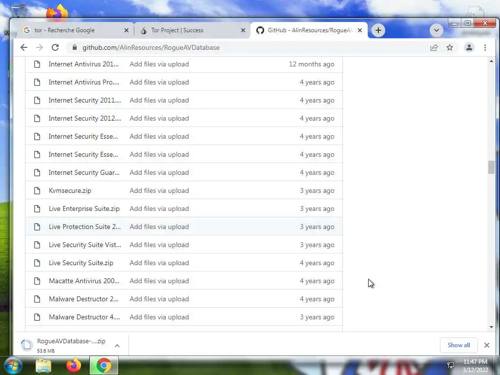Bookmark this page with the star icon

pyautogui.click(x=450, y=47)
